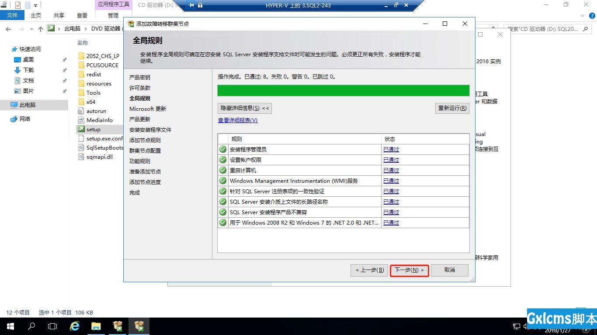
Task: Open the recent locations dropdown beside the forward arrow
Action: pyautogui.click(x=31, y=29)
